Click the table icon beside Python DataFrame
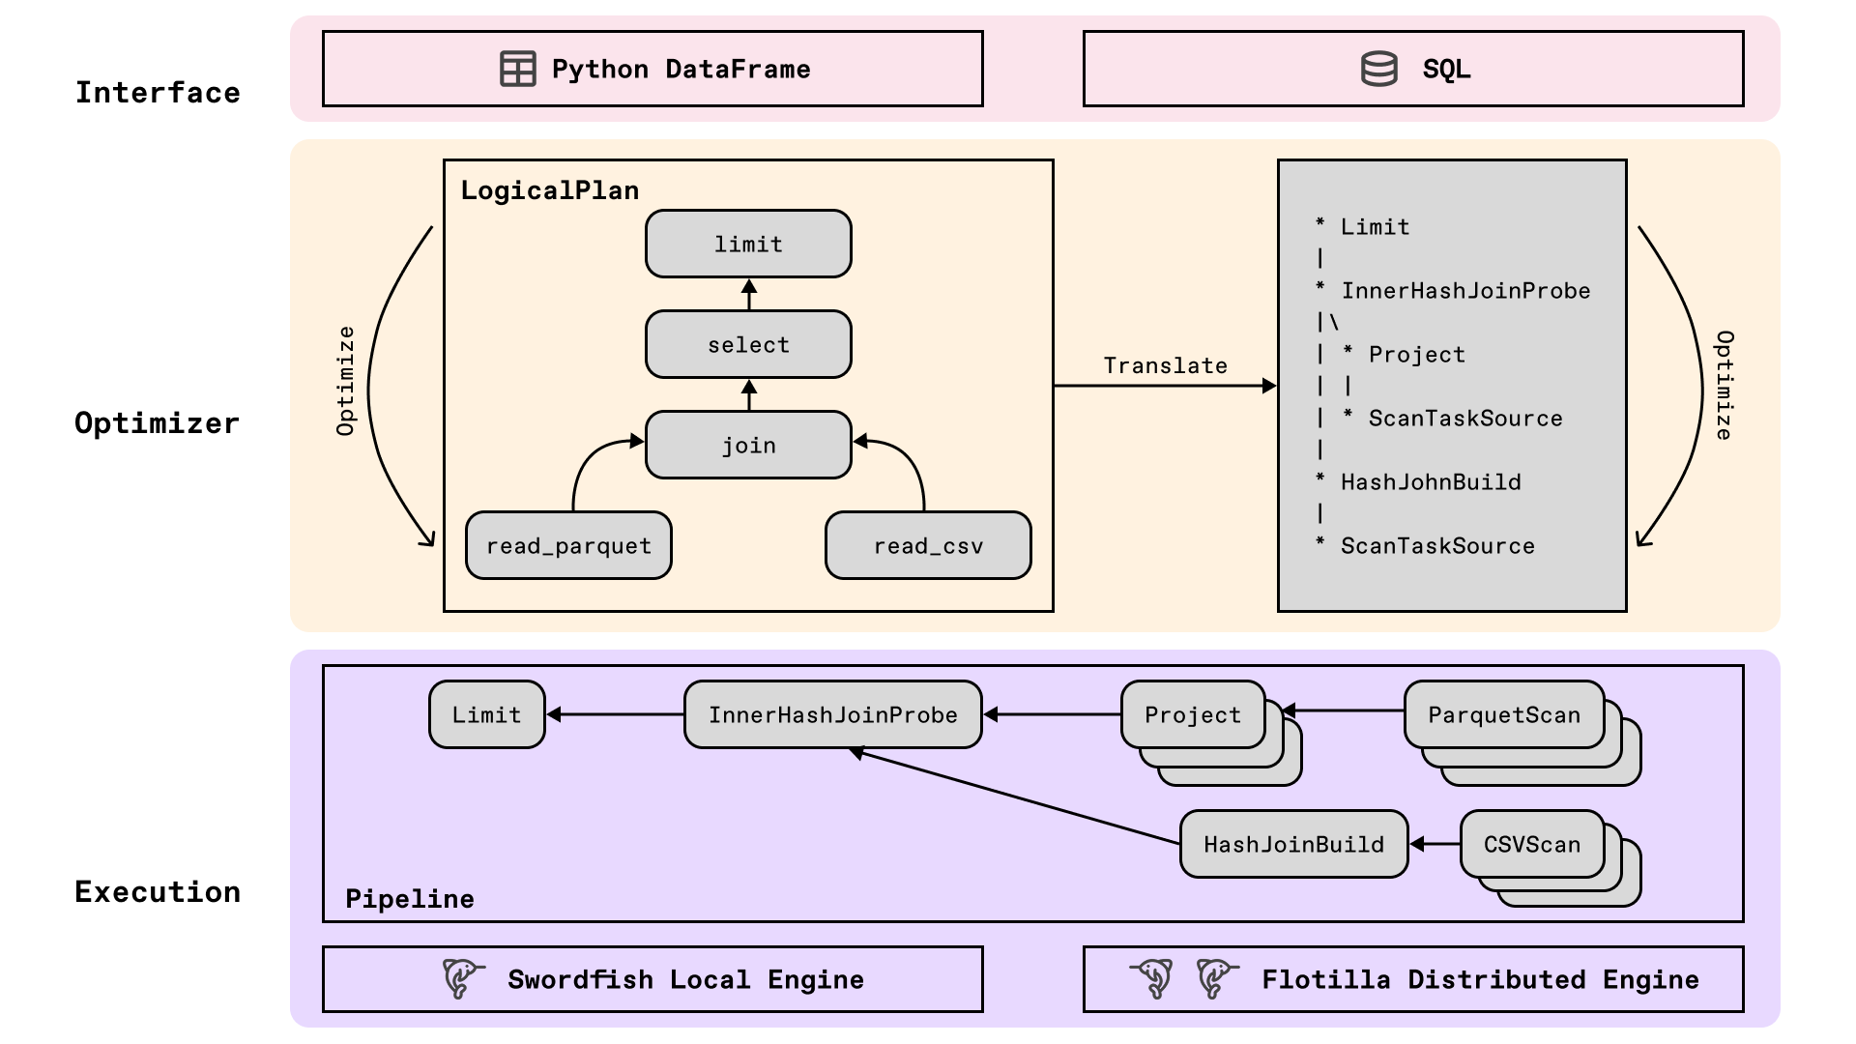Viewport: 1856px width, 1044px height. point(517,69)
